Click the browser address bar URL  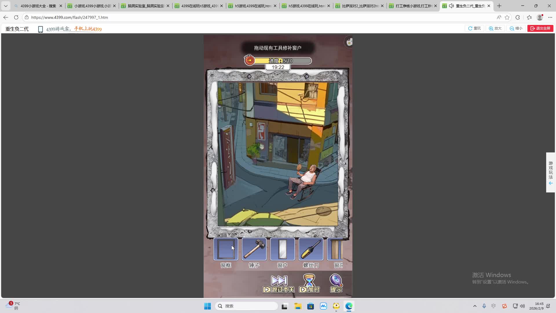point(69,17)
